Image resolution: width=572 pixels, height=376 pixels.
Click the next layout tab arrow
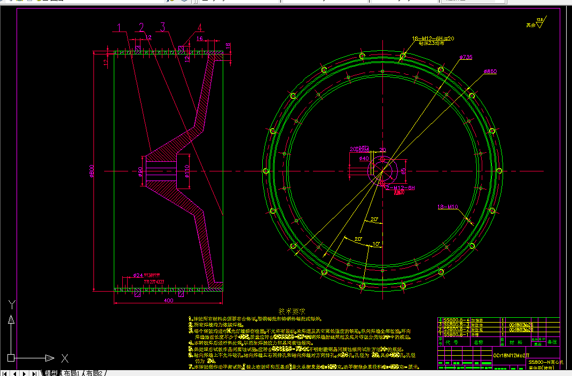pyautogui.click(x=24, y=373)
